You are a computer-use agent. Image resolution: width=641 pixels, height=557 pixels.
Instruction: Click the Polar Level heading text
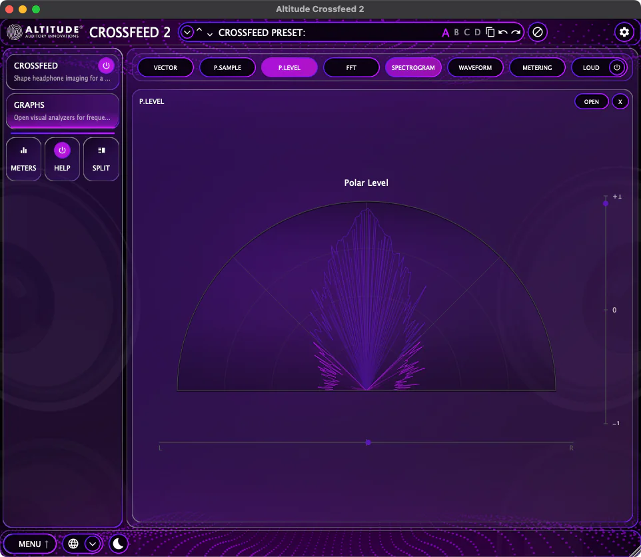(x=366, y=183)
